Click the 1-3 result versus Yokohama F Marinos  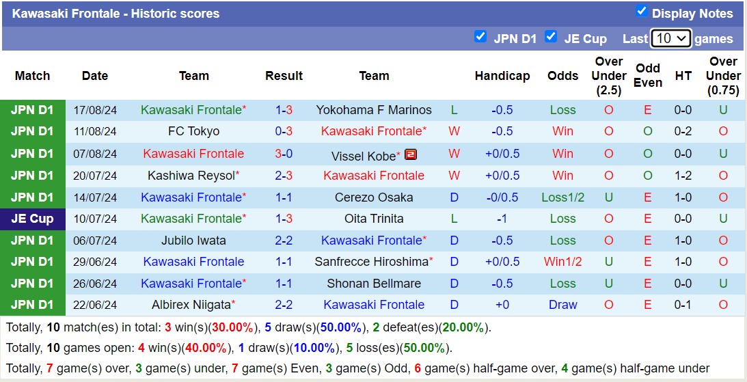[x=284, y=110]
